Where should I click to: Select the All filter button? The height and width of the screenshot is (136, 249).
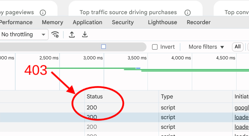[x=238, y=47]
